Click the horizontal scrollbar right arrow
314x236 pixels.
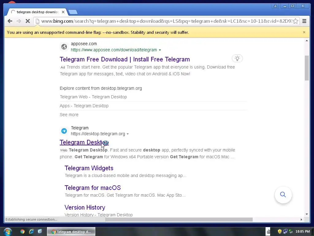(x=301, y=219)
